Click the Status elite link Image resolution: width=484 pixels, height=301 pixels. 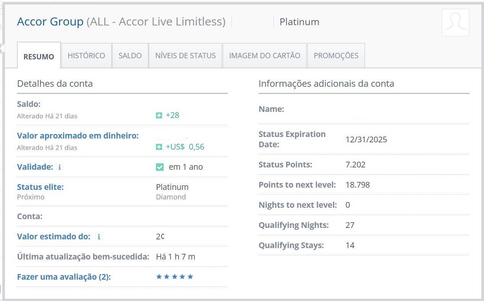pos(40,187)
